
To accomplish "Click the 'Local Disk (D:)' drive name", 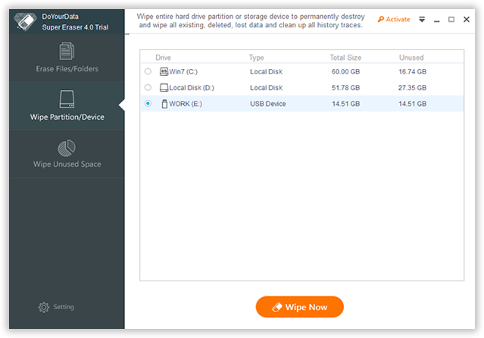I will click(x=192, y=88).
